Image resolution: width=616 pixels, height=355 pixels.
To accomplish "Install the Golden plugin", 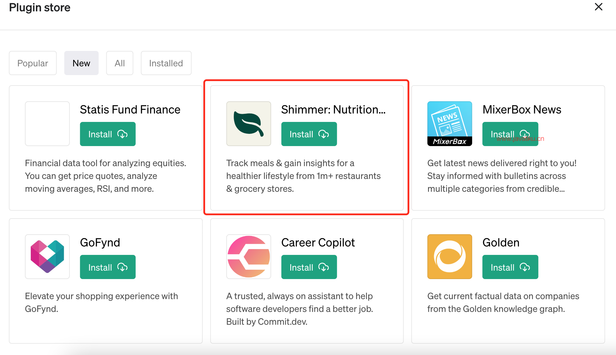I will click(510, 267).
